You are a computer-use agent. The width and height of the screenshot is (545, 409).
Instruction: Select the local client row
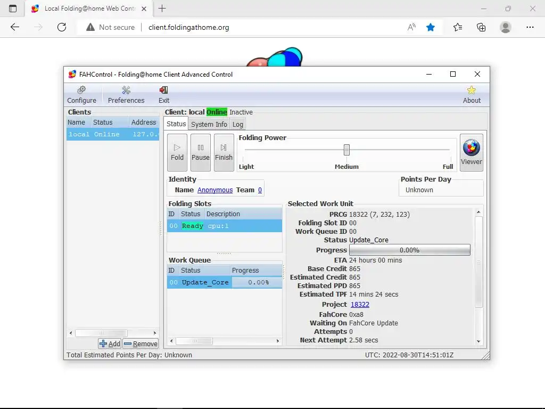click(x=113, y=134)
